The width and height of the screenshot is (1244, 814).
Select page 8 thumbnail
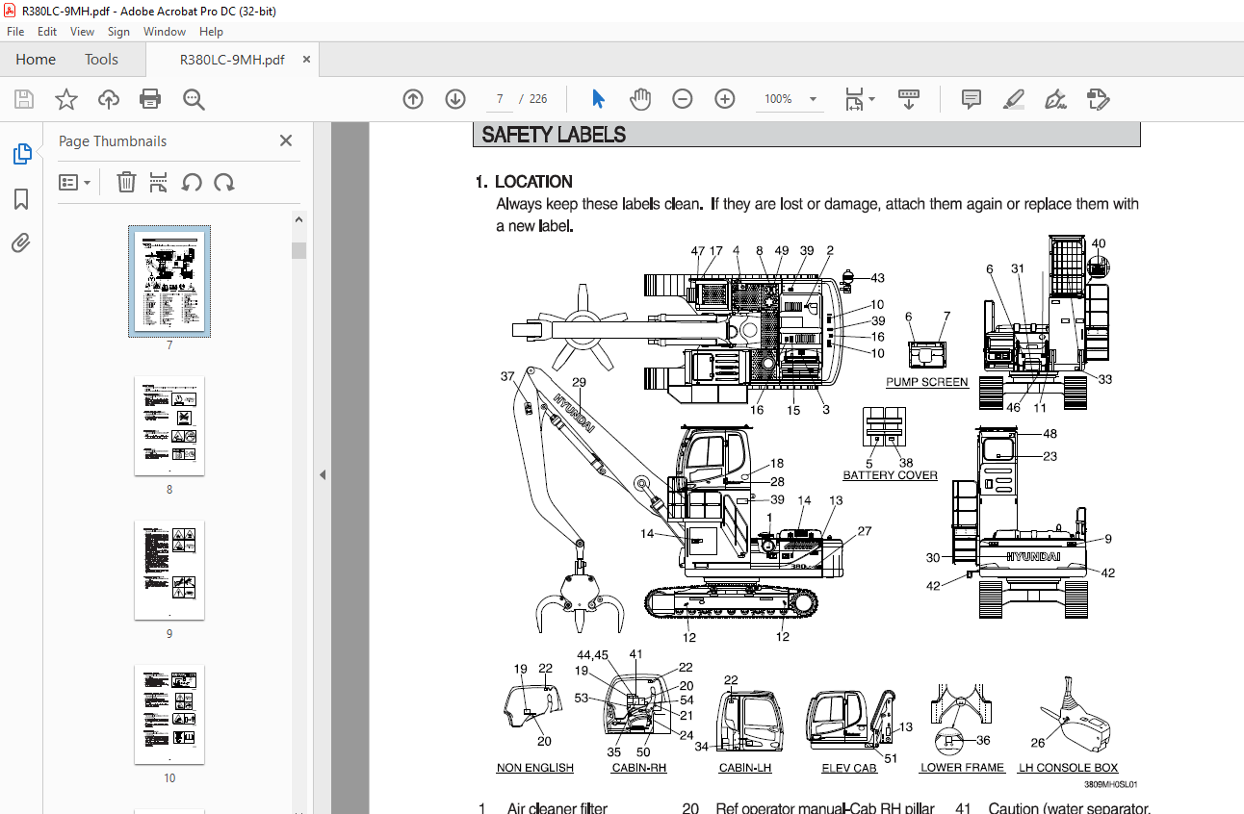point(169,425)
